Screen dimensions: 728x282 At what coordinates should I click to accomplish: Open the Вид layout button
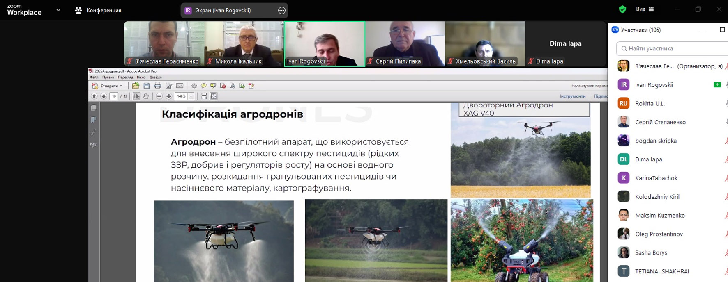point(645,9)
